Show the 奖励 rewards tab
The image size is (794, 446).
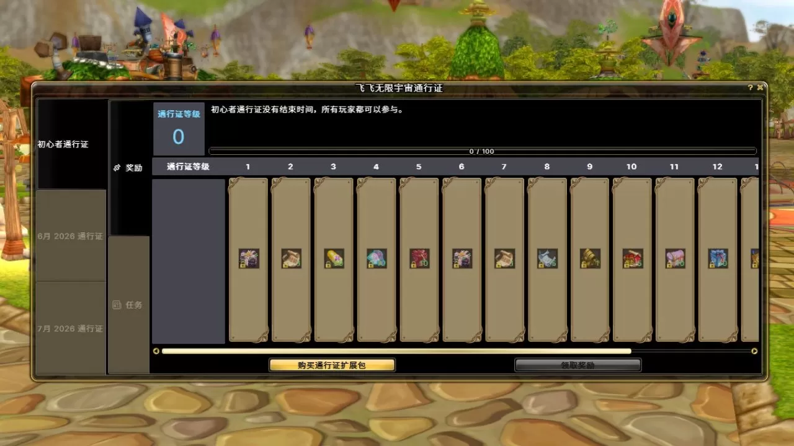(x=129, y=168)
